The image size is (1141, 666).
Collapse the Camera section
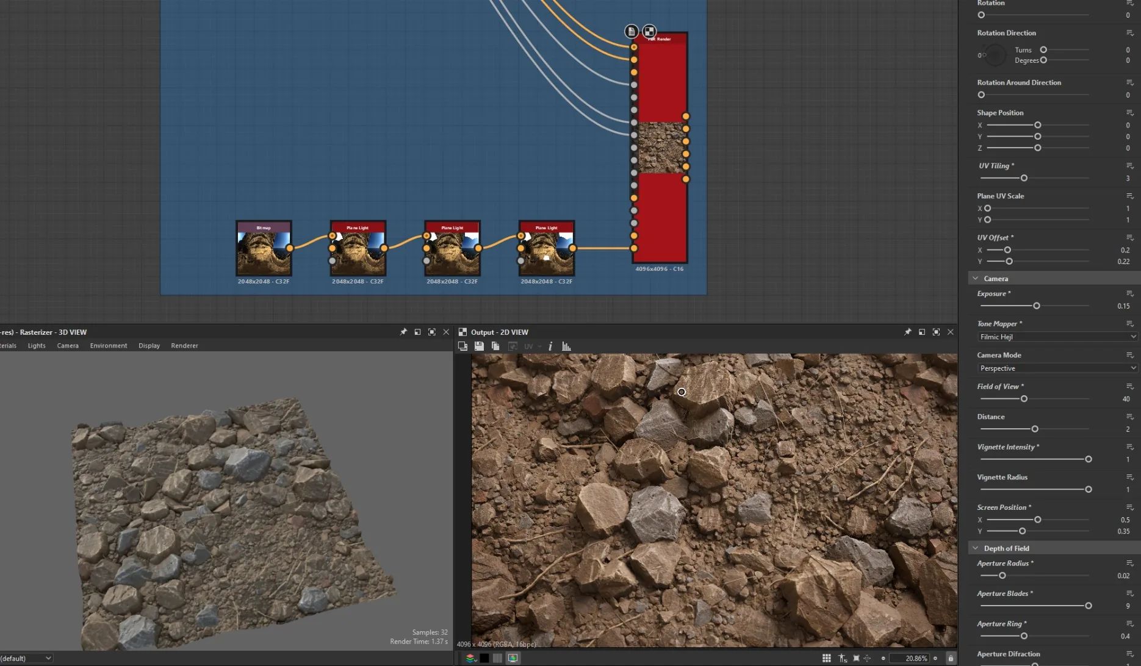pyautogui.click(x=976, y=279)
